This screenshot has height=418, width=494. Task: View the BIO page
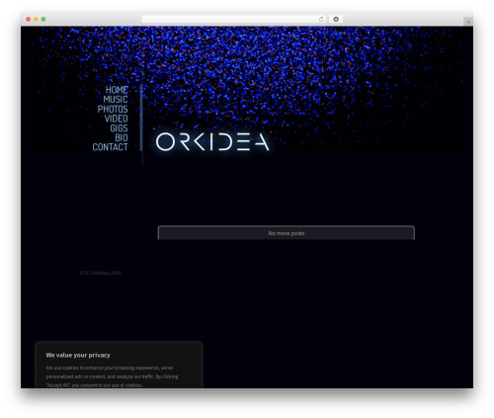[122, 137]
